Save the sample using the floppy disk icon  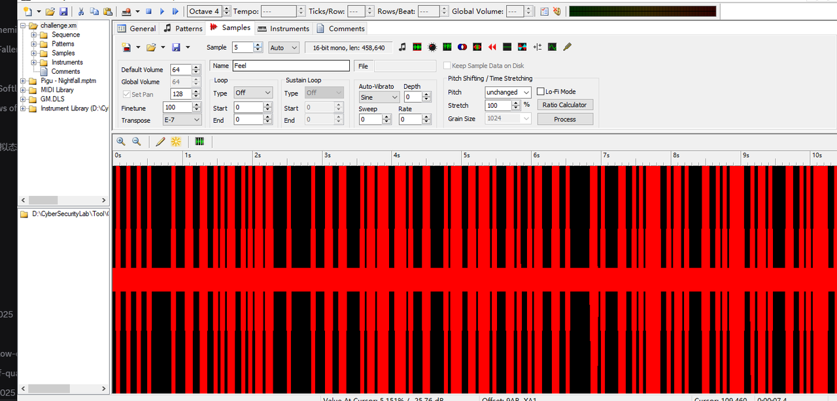pyautogui.click(x=177, y=47)
